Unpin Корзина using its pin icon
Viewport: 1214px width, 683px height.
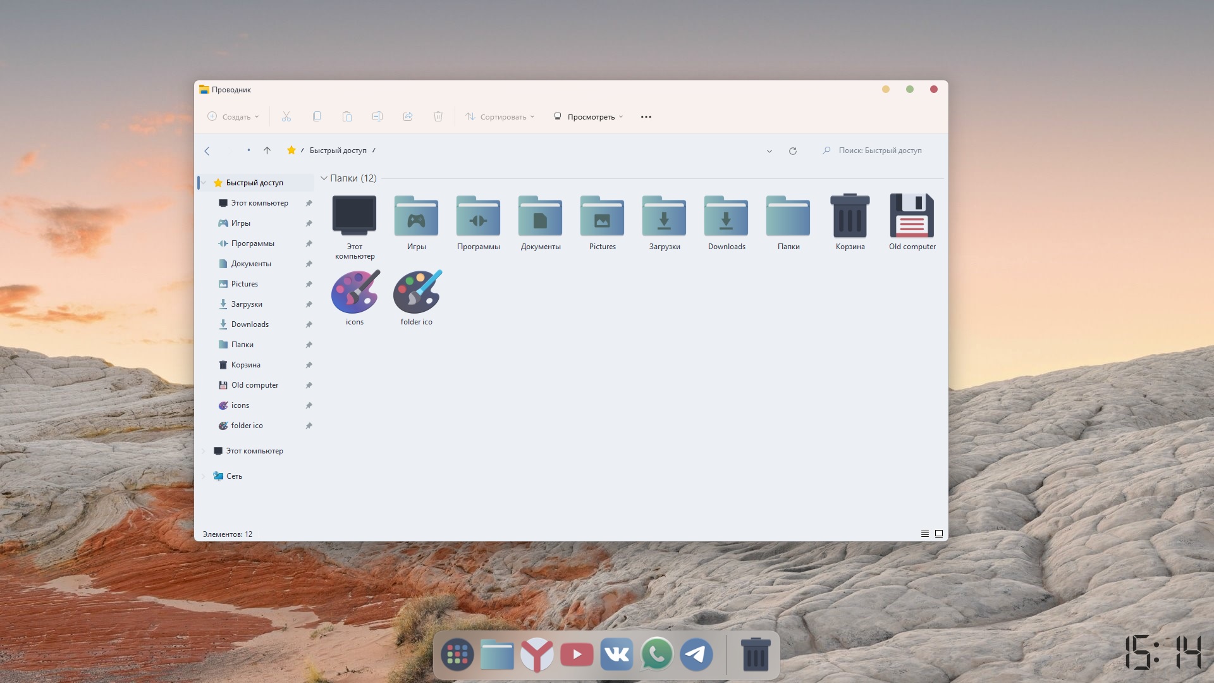tap(309, 365)
